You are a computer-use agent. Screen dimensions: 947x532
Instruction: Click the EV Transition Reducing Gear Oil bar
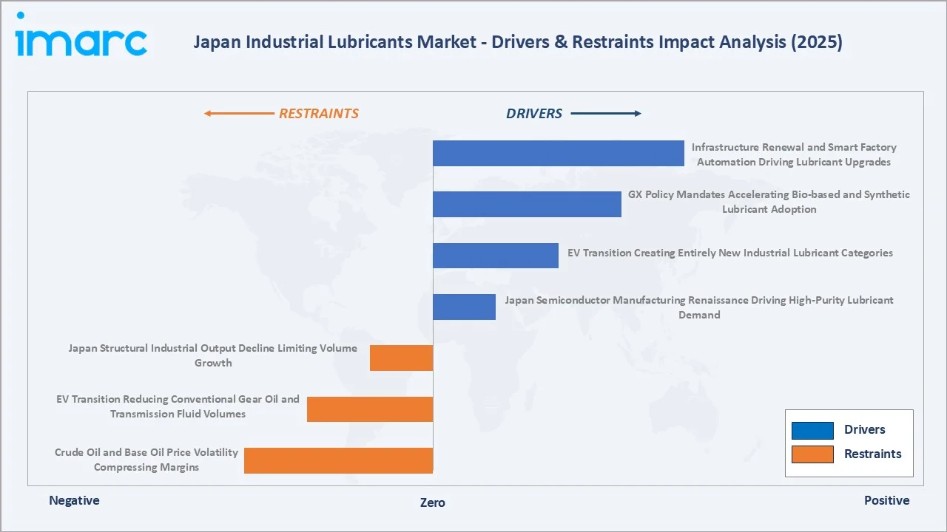point(370,409)
